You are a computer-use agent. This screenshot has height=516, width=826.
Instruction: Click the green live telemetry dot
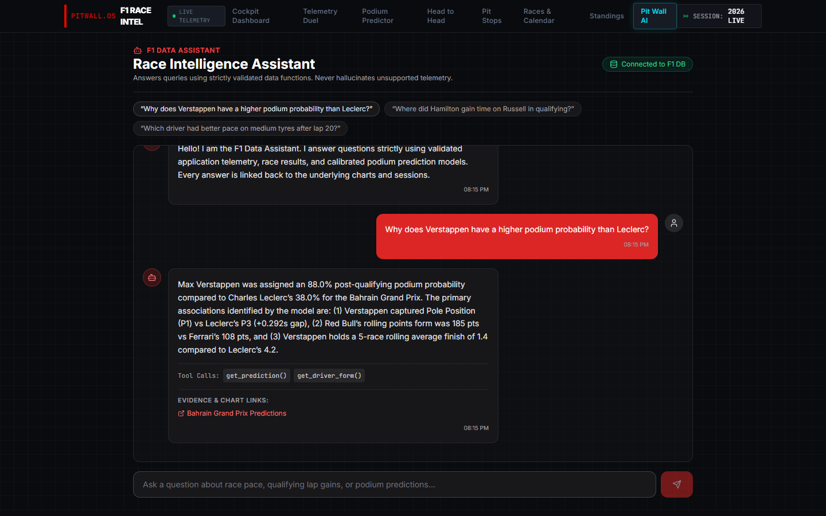[x=174, y=16]
